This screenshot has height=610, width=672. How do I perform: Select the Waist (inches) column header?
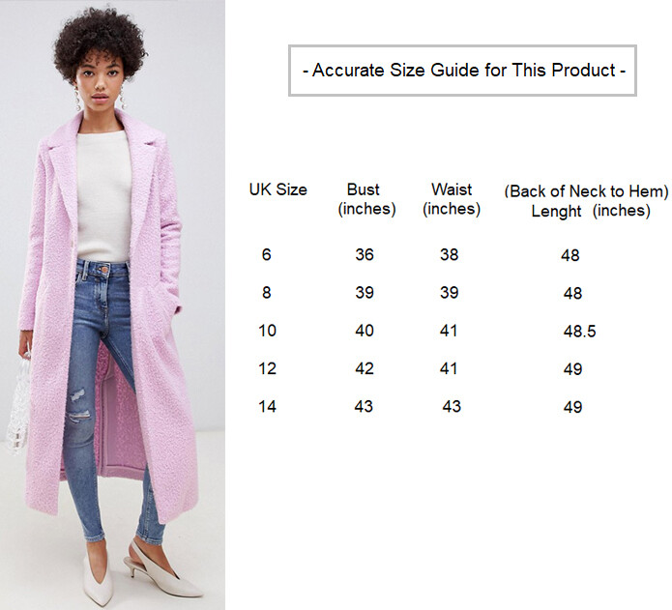click(x=452, y=199)
